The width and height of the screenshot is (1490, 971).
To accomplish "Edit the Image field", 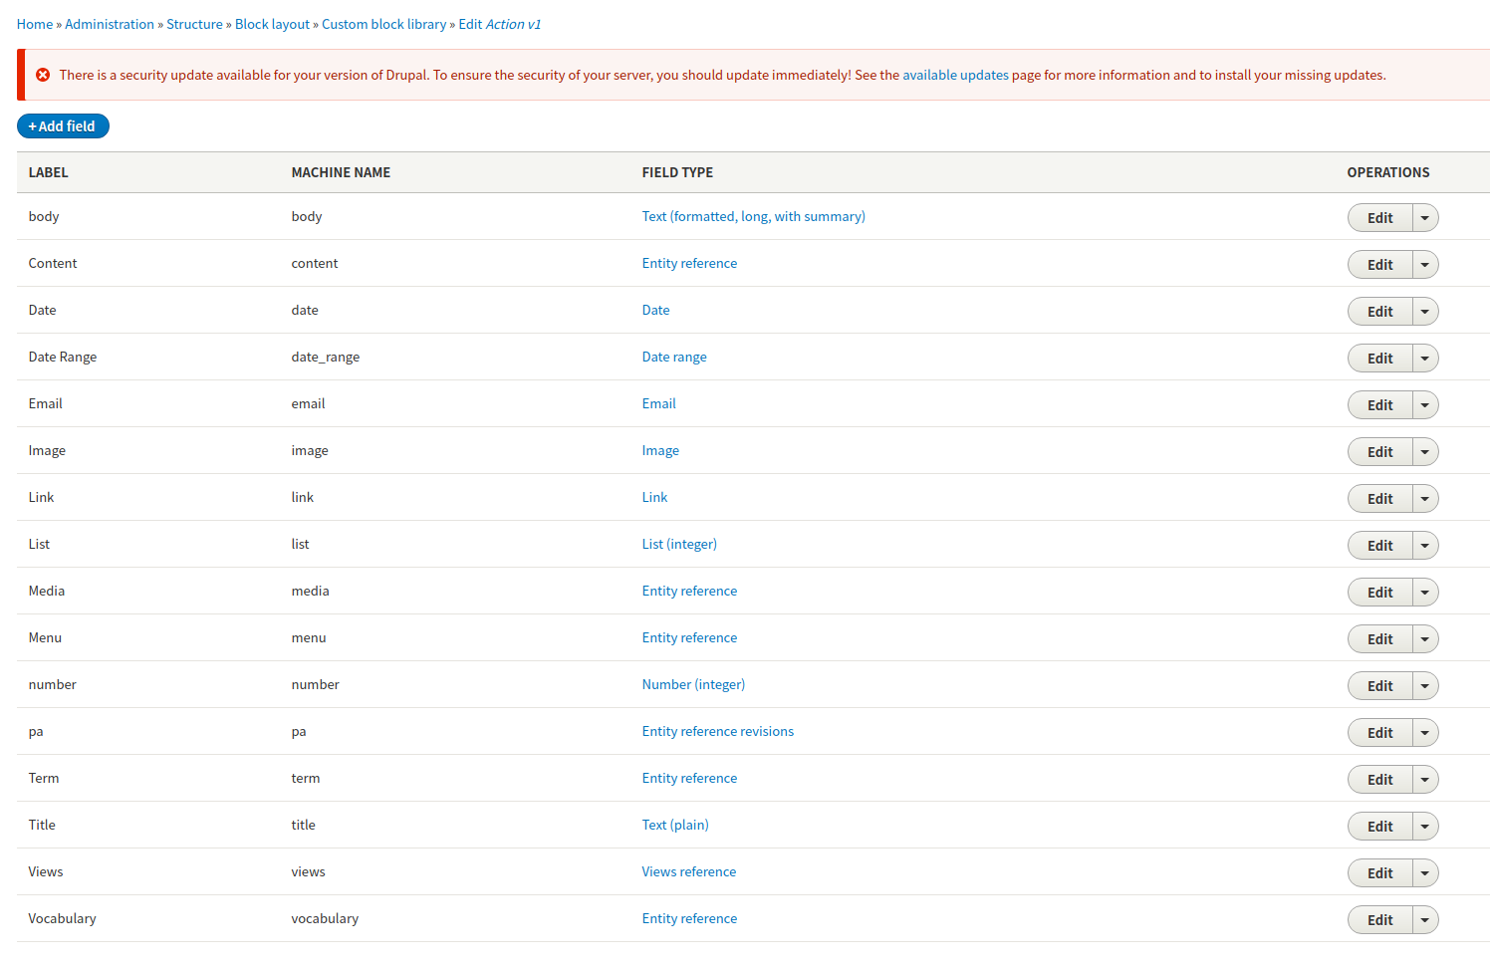I will [1379, 452].
